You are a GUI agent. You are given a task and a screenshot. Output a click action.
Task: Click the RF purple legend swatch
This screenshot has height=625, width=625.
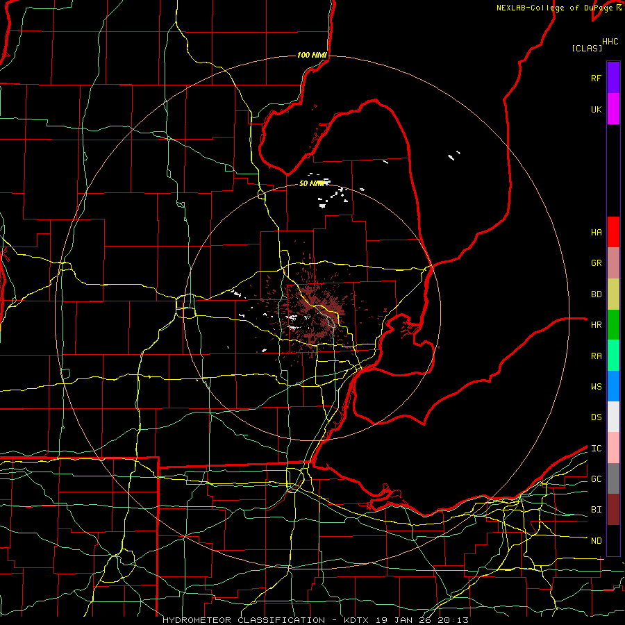point(613,78)
